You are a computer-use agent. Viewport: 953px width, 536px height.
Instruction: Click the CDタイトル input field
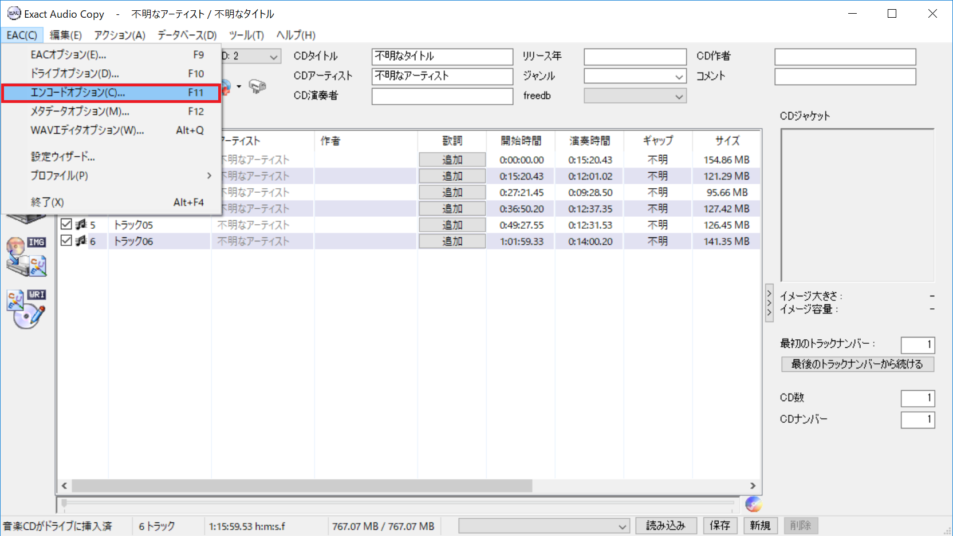[442, 56]
